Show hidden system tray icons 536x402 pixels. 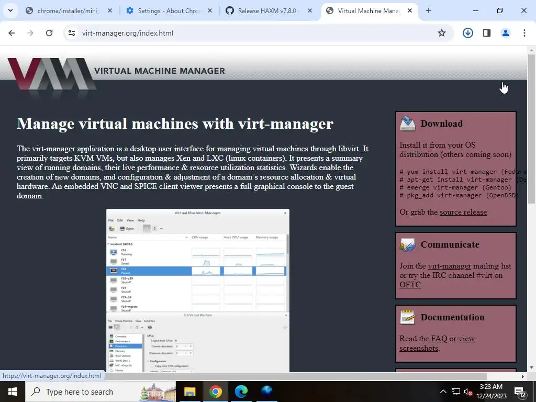(443, 392)
